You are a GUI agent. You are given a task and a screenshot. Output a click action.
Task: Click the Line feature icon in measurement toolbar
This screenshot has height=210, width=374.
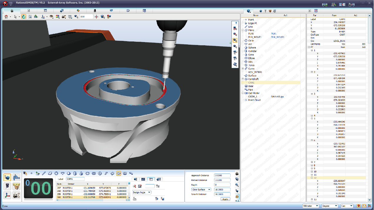[44, 173]
